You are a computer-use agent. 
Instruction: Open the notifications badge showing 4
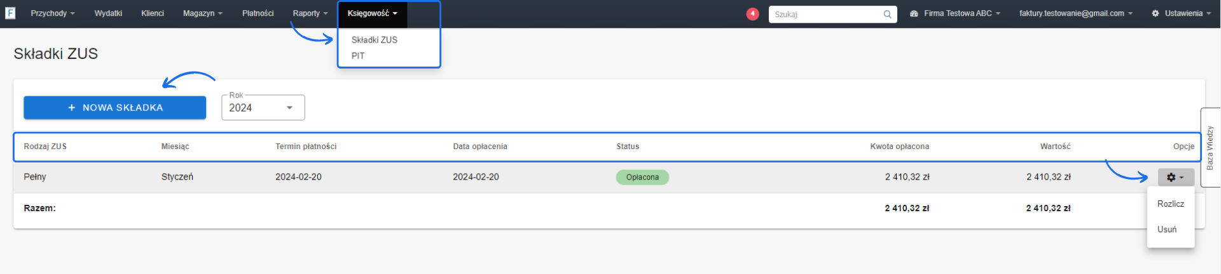coord(752,14)
